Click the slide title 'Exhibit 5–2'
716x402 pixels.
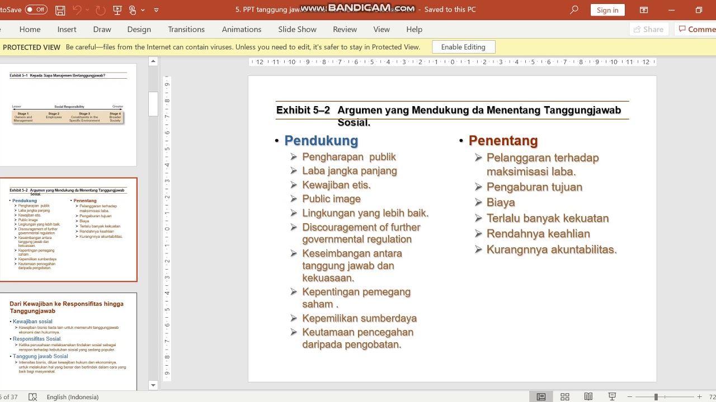[x=303, y=110]
